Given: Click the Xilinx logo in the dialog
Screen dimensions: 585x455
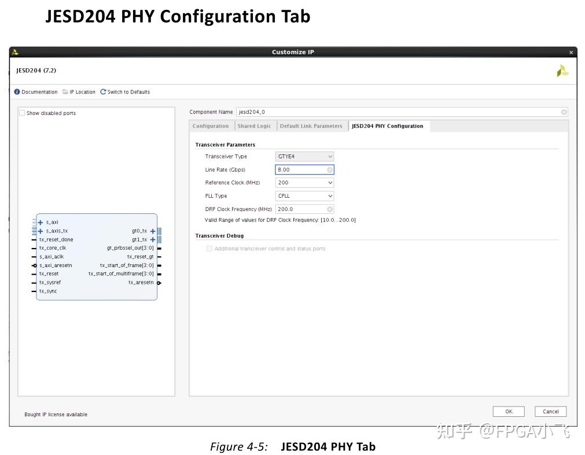Looking at the screenshot, I should [x=562, y=70].
